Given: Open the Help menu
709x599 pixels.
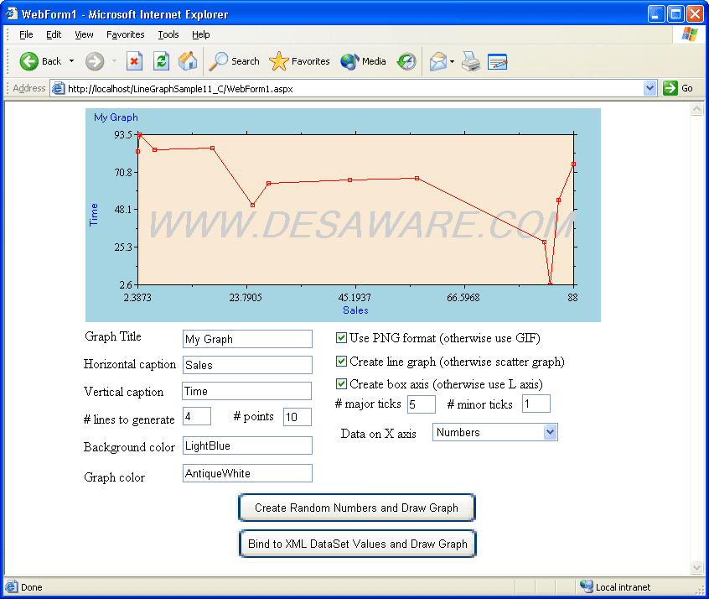Looking at the screenshot, I should (201, 34).
